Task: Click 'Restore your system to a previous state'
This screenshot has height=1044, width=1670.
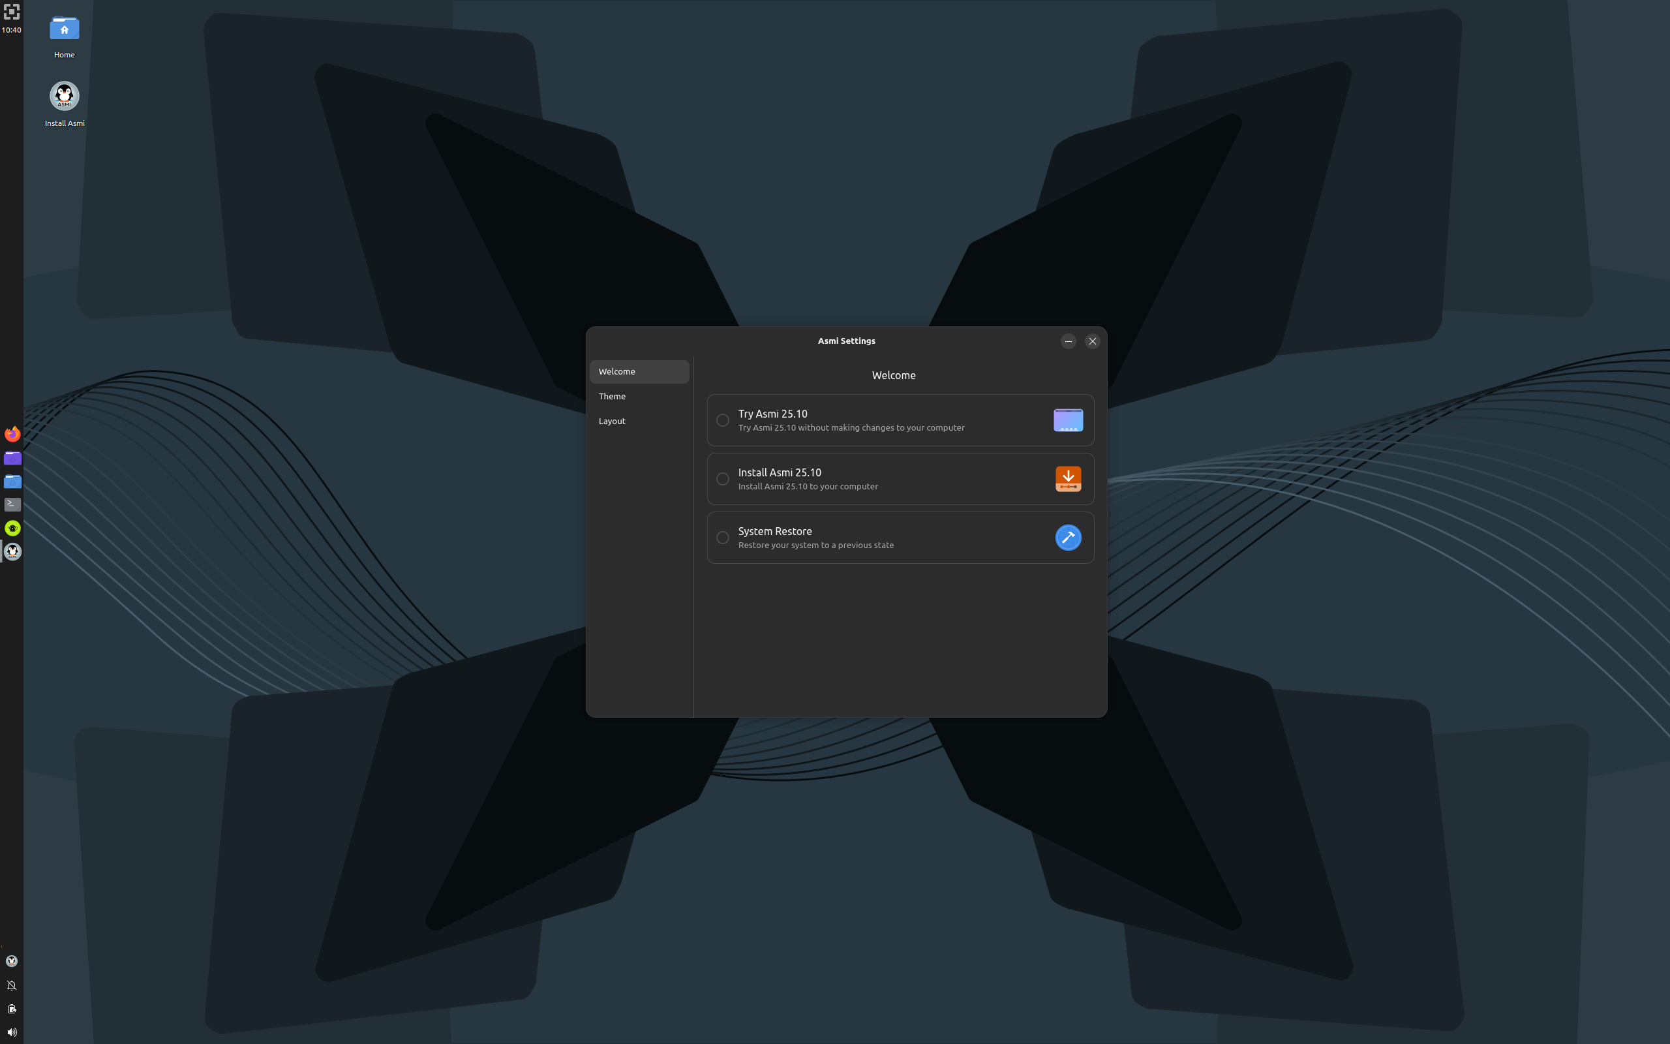Action: pos(815,545)
